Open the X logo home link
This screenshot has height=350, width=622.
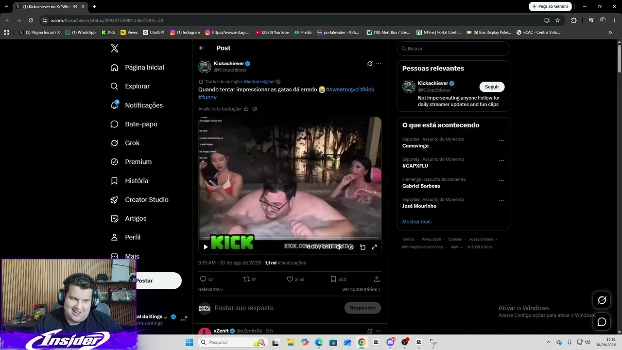coord(115,48)
